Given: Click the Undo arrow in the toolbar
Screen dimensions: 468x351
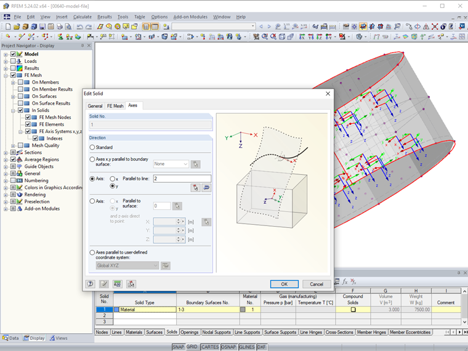Looking at the screenshot, I should click(81, 27).
